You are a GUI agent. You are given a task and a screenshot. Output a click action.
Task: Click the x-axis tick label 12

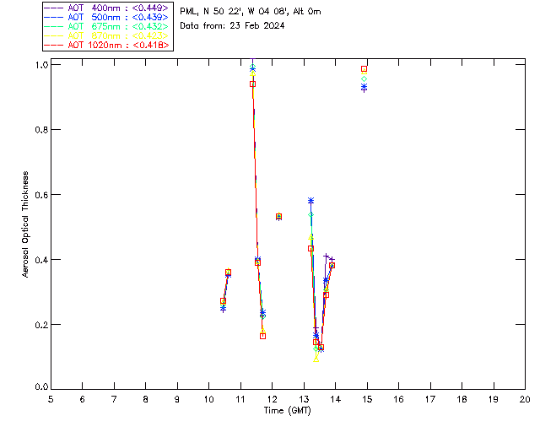(x=272, y=399)
